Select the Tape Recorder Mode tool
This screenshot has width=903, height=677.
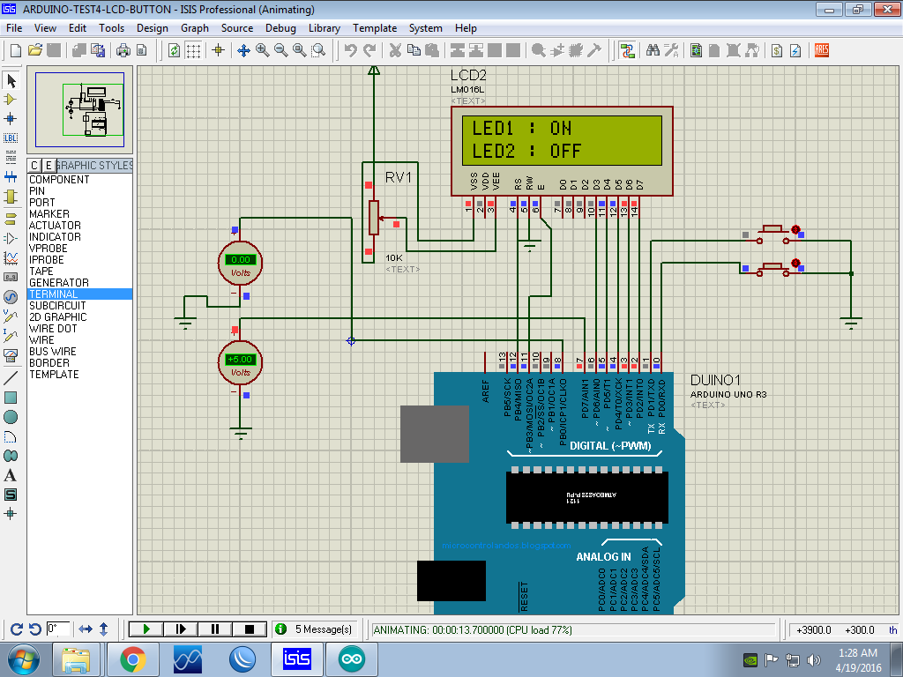click(11, 277)
